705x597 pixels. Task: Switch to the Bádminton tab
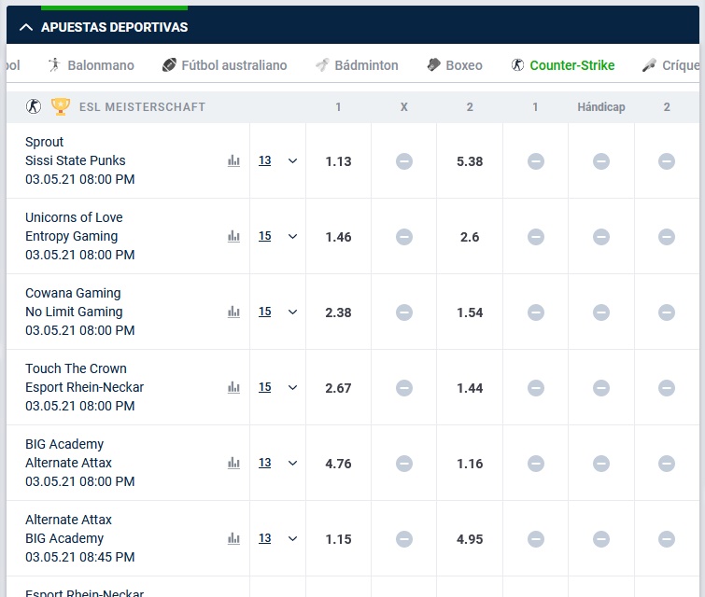357,65
